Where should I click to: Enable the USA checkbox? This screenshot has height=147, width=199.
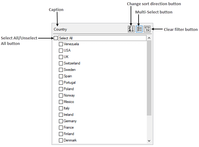[61, 50]
